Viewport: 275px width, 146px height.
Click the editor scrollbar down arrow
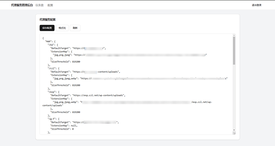(x=234, y=130)
